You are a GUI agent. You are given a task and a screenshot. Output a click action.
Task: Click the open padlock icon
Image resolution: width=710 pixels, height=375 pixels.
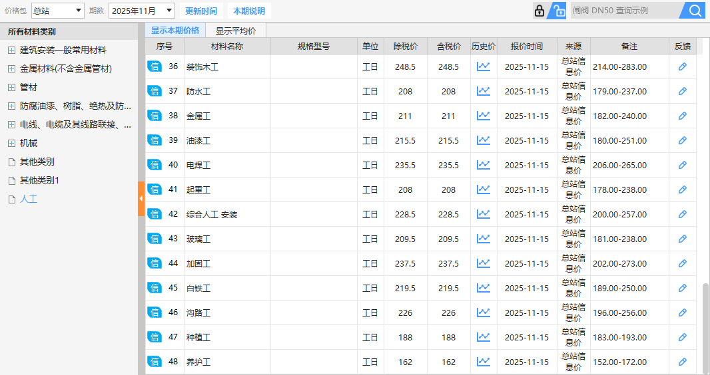point(558,11)
